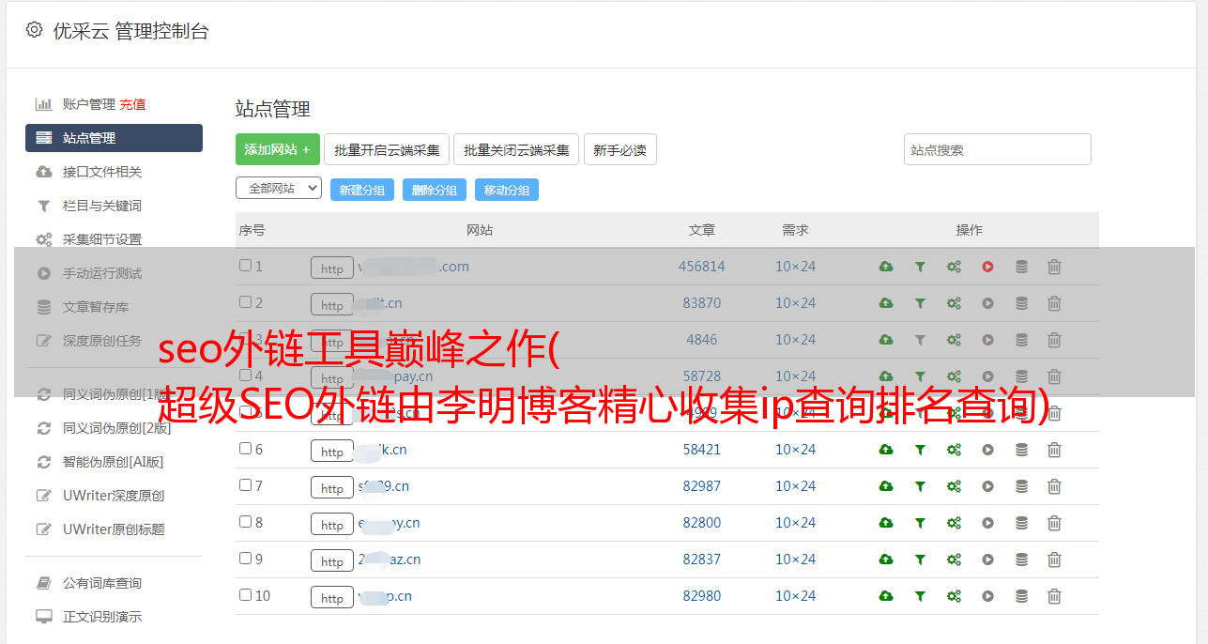Image resolution: width=1208 pixels, height=644 pixels.
Task: Click the 10×24 demand link in row 8
Action: tap(795, 523)
